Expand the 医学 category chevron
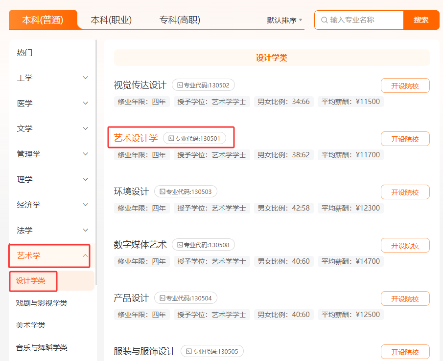The width and height of the screenshot is (443, 361). (x=85, y=103)
